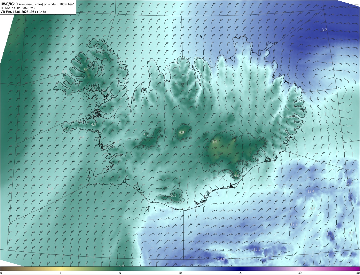Image resolution: width=360 pixels, height=275 pixels.
Task: Click the 10 tick on the color scale
Action: 180,273
